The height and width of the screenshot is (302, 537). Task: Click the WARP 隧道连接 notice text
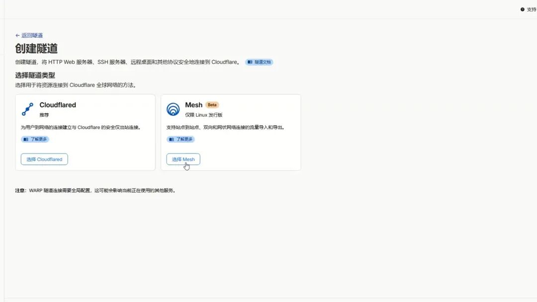95,191
